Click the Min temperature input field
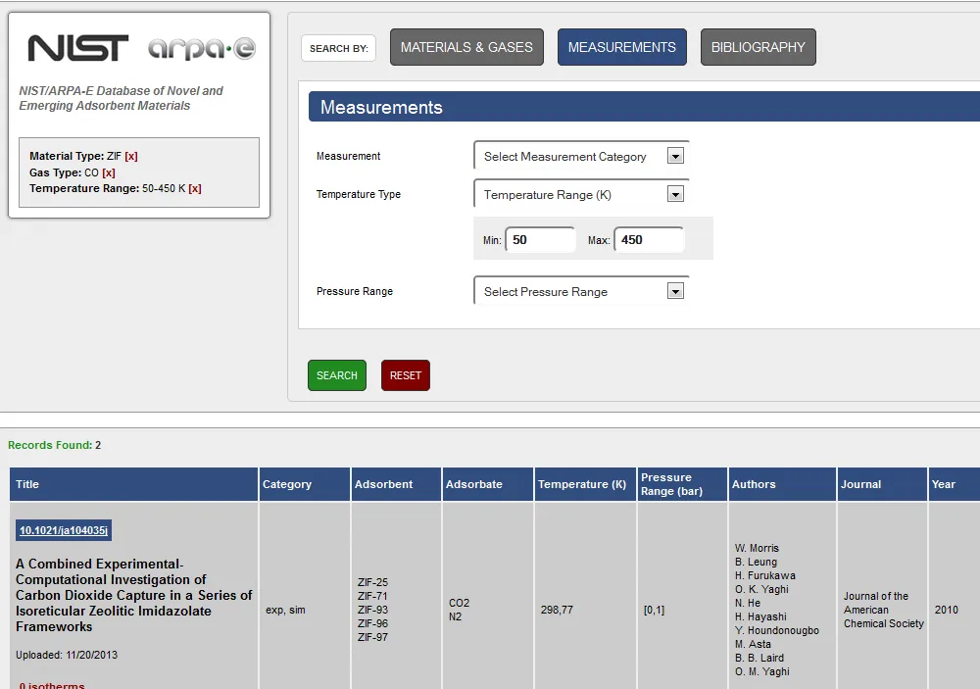 coord(540,240)
